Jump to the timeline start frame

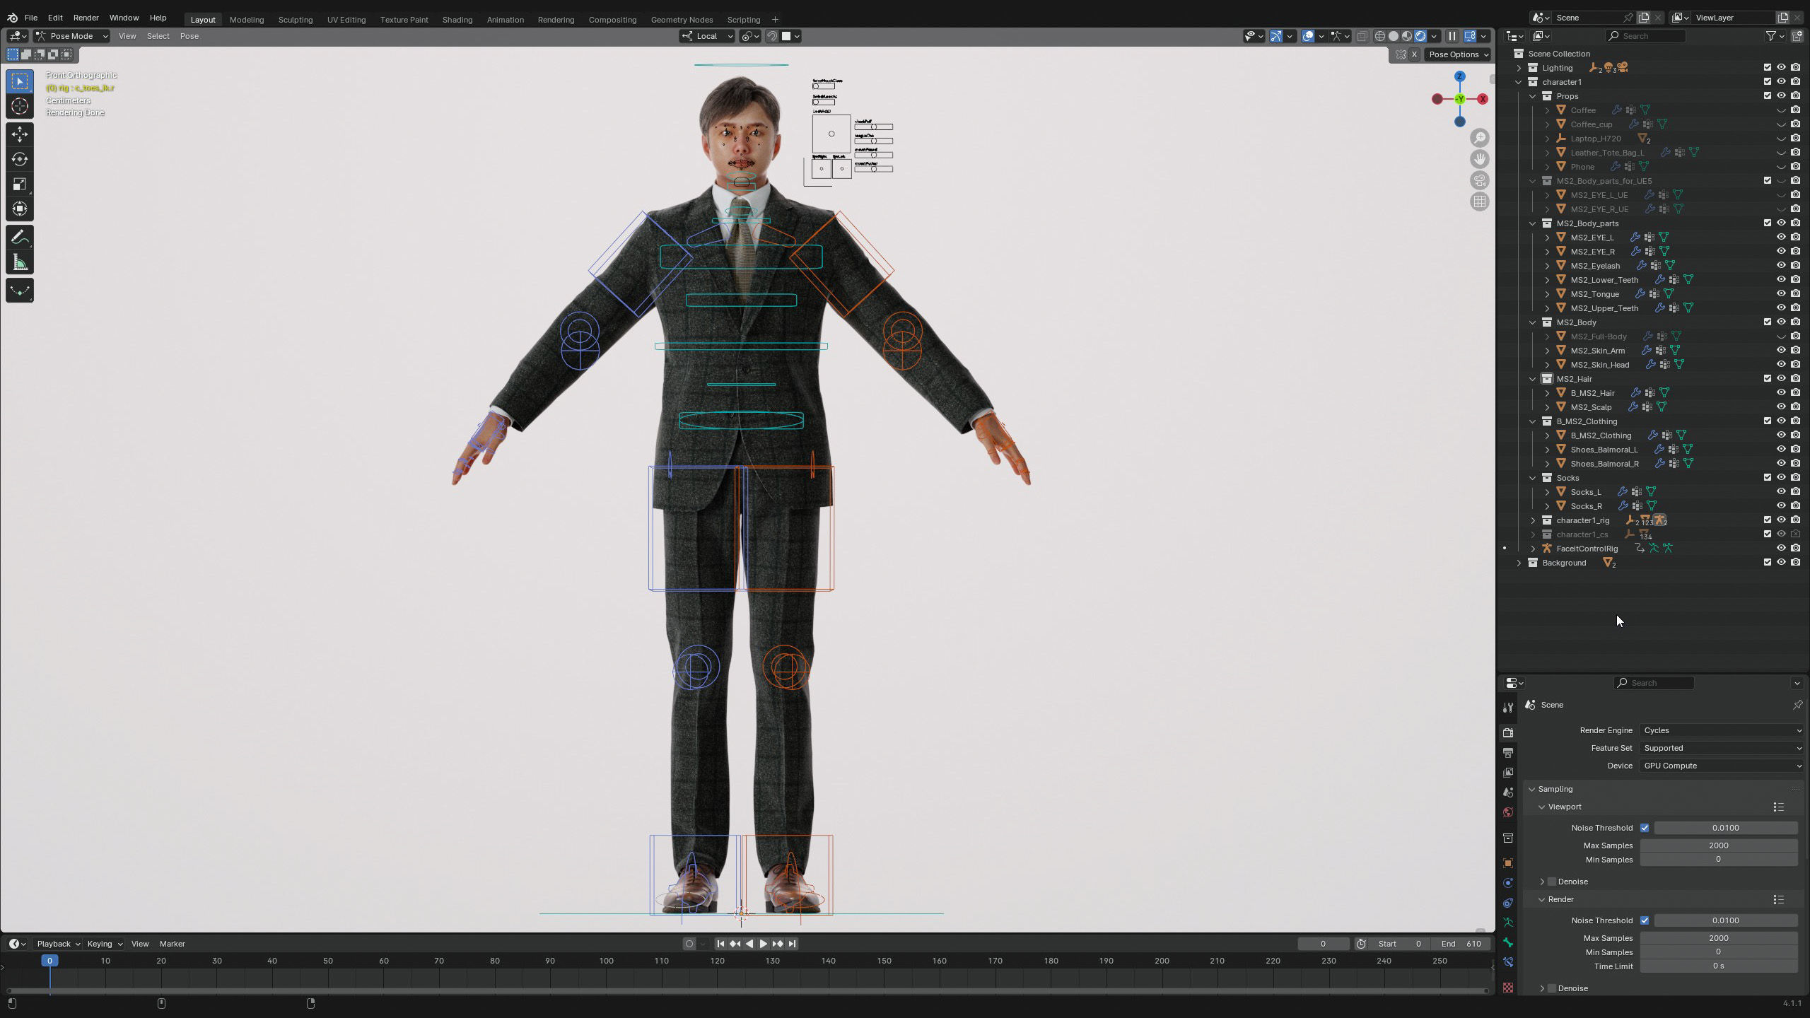click(720, 944)
